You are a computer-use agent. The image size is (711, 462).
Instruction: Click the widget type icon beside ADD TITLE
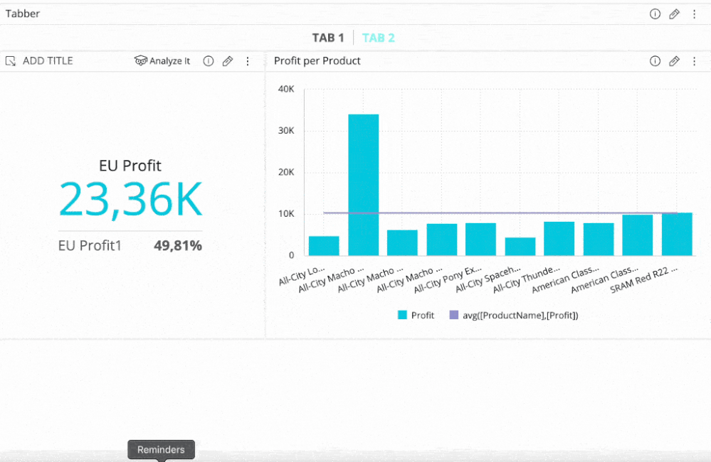pos(11,61)
